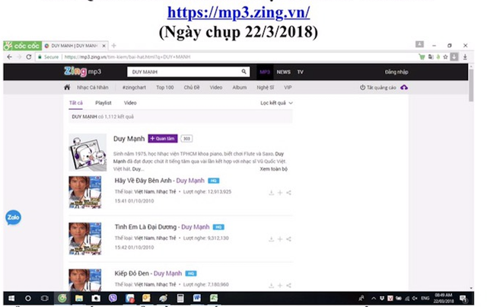The width and height of the screenshot is (487, 307).
Task: Open song title Tình Em Là Đại Dương
Action: click(145, 227)
